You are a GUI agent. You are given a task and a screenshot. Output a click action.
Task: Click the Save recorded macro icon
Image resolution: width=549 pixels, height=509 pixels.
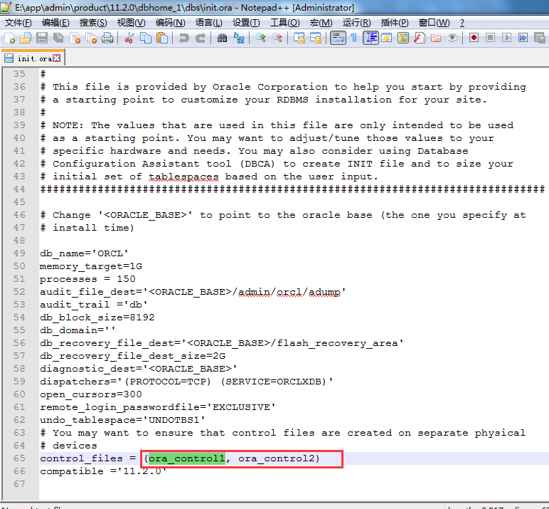tap(540, 38)
